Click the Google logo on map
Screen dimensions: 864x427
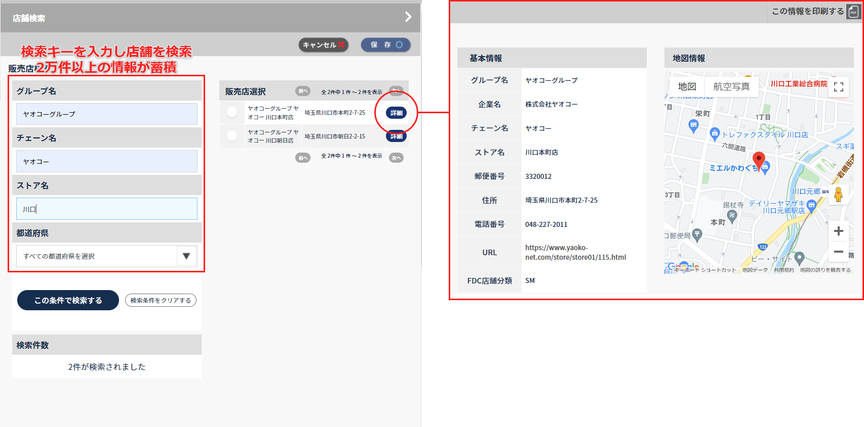coord(683,266)
